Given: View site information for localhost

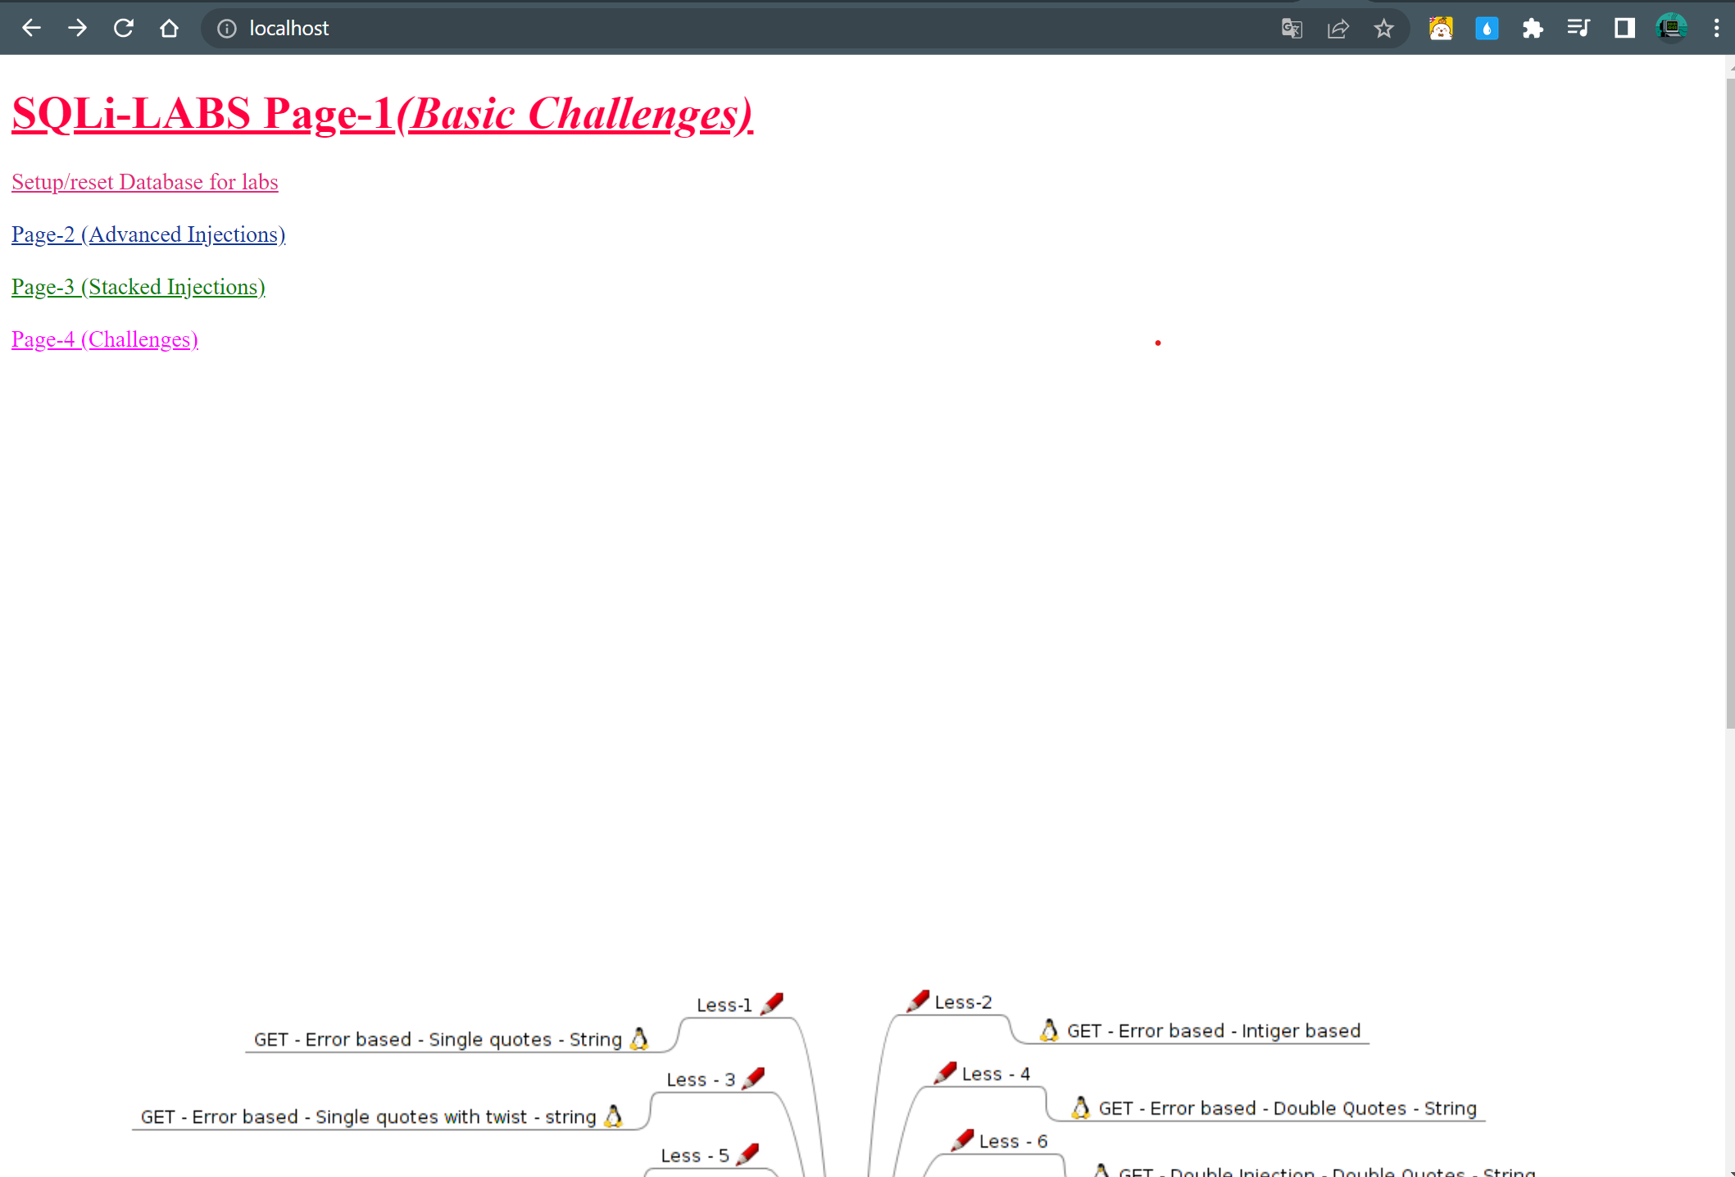Looking at the screenshot, I should point(227,29).
